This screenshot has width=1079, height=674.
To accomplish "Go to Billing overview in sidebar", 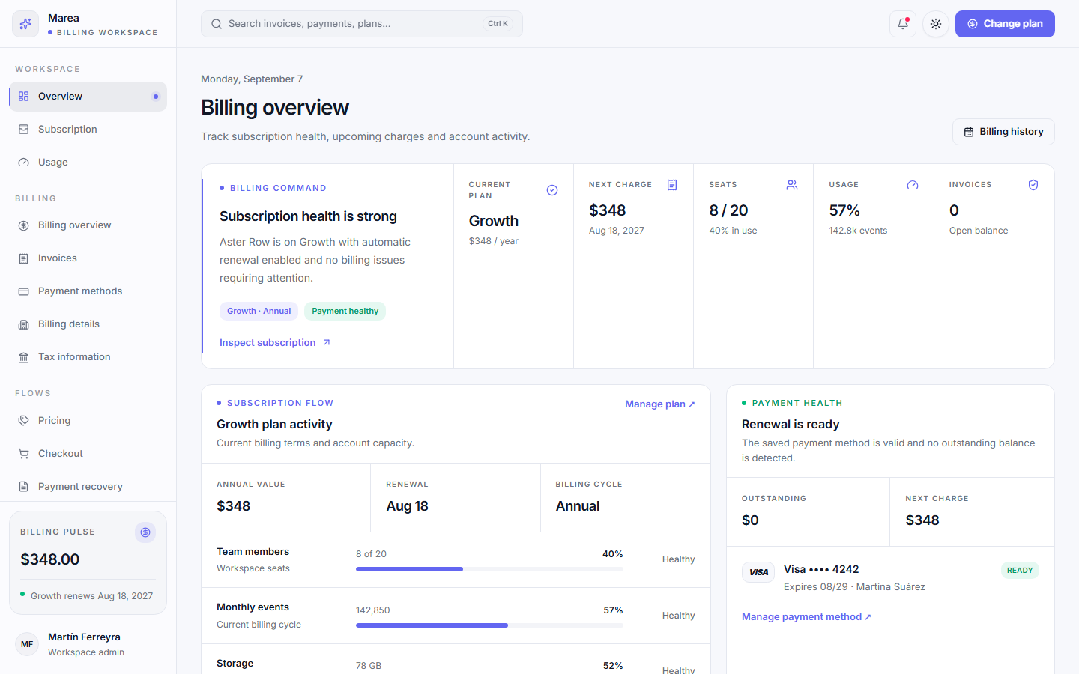I will pos(88,225).
